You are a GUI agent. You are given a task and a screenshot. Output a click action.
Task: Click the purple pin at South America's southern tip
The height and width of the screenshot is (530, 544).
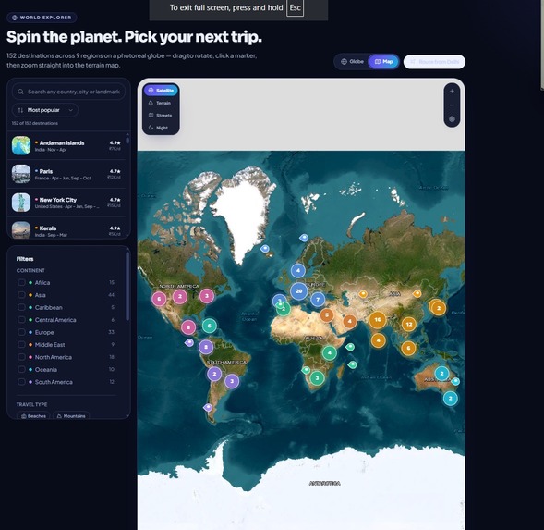coord(208,407)
